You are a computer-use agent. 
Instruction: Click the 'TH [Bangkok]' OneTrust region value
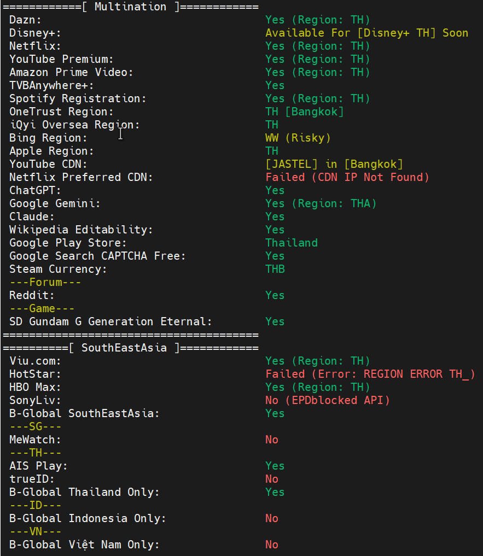pos(304,112)
